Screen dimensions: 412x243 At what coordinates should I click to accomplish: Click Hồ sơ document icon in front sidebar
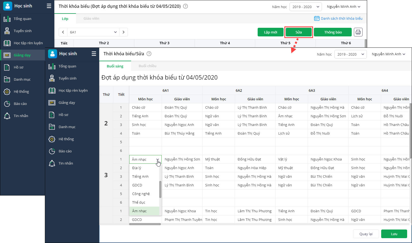tap(52, 115)
